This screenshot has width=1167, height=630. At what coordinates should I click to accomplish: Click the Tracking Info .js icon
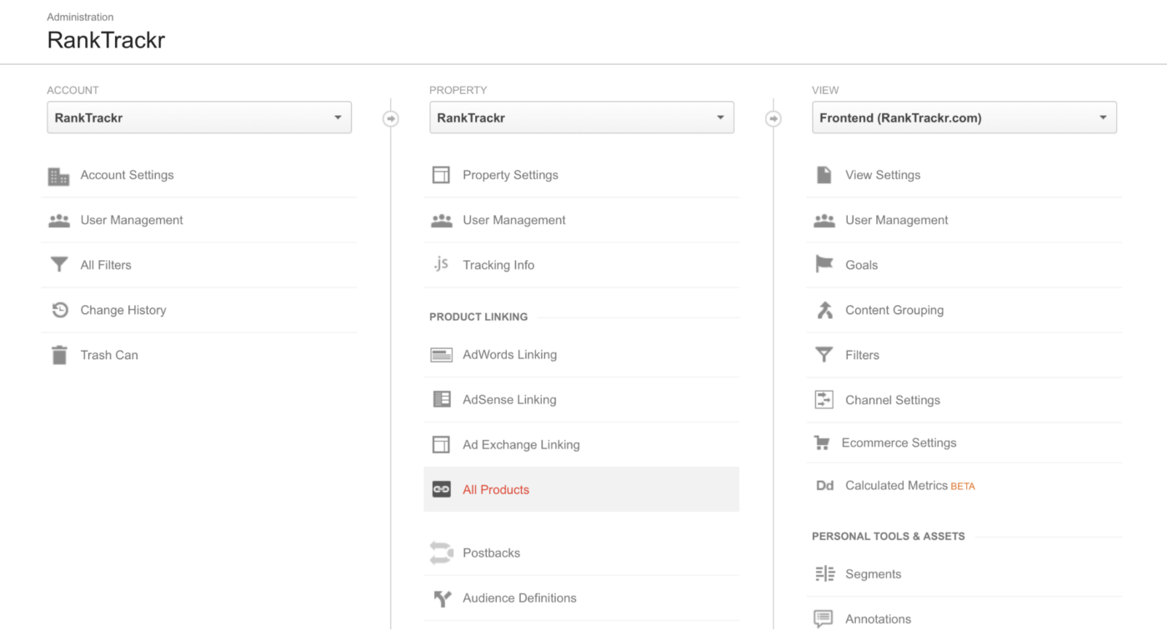[x=441, y=264]
